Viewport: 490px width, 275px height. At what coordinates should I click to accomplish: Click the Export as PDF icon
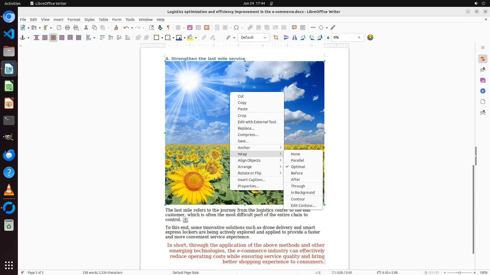[59, 28]
